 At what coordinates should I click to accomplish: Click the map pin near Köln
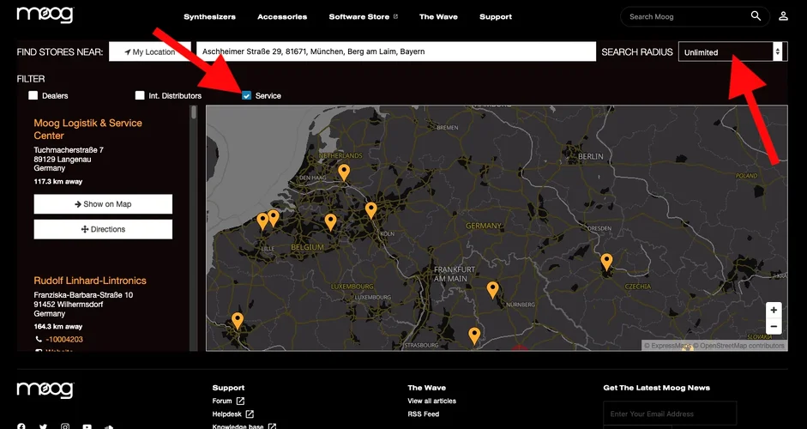(370, 209)
